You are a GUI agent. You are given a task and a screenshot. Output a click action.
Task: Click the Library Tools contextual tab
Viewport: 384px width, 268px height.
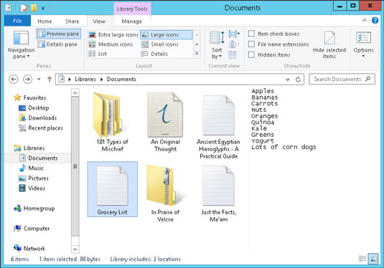pos(132,9)
